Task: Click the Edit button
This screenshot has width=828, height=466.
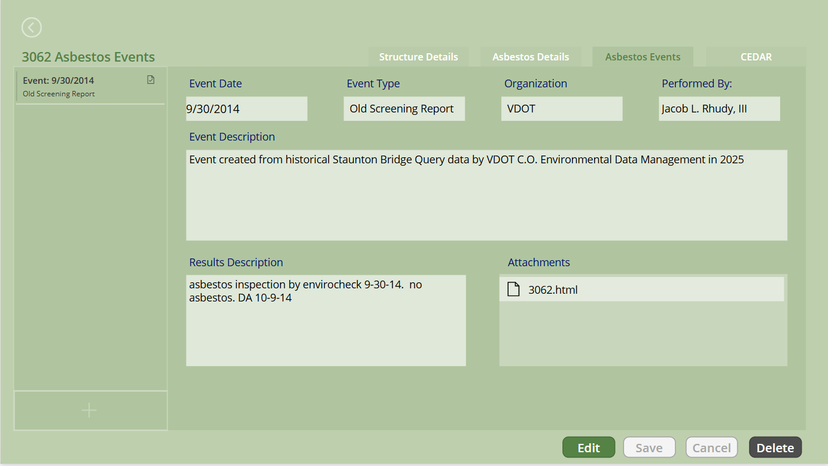Action: coord(589,447)
